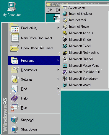The width and height of the screenshot is (109, 135).
Task: Launch Microsoft Word from Programs
Action: [x=85, y=85]
